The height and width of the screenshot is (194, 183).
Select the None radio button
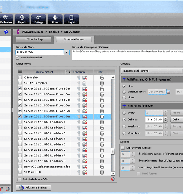(124, 97)
